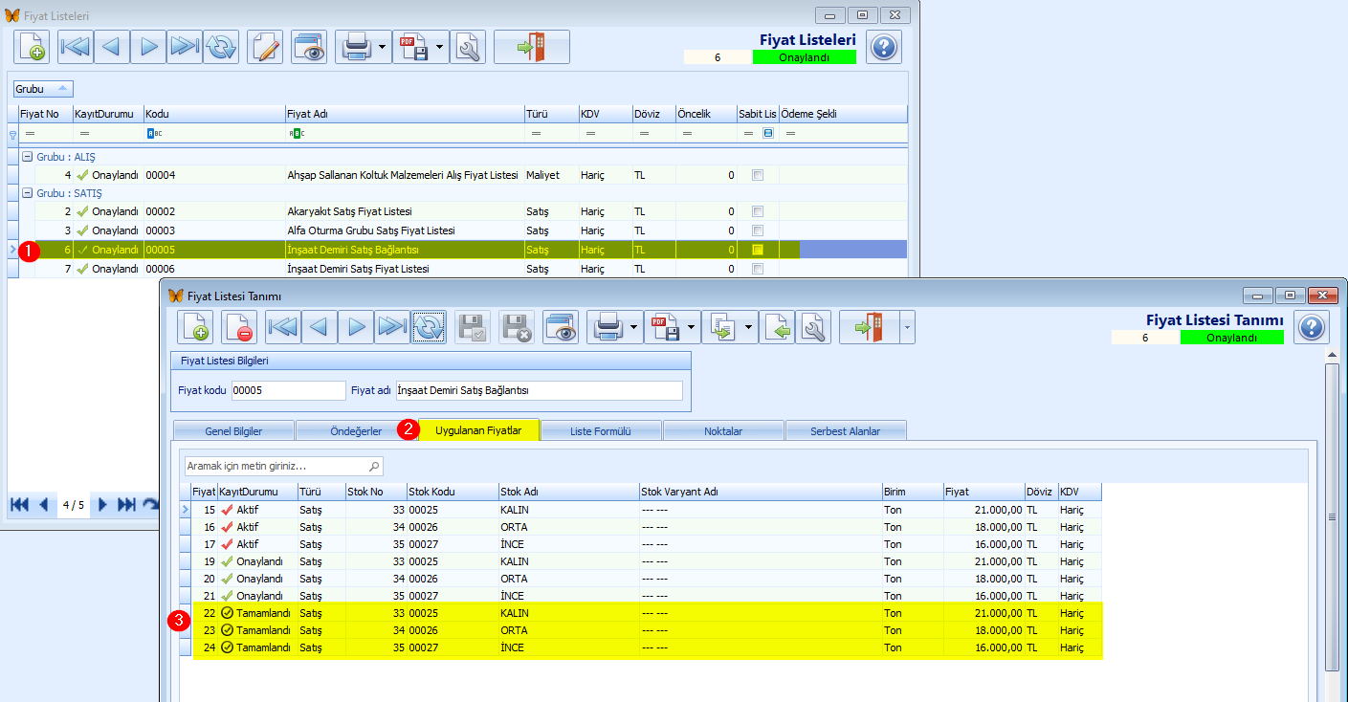Save icon with checkmark in Fiyat Listesi Tanımı

point(473,327)
